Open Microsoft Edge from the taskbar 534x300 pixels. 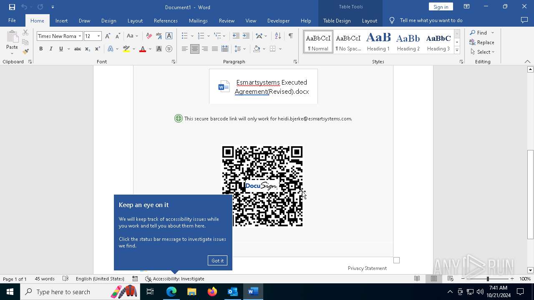[x=171, y=292]
